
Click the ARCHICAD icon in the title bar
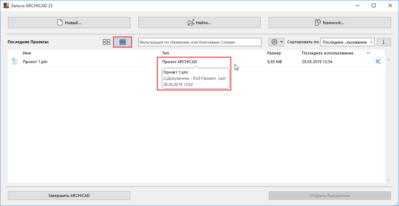pos(6,5)
